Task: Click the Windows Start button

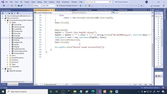Action: pos(3,92)
